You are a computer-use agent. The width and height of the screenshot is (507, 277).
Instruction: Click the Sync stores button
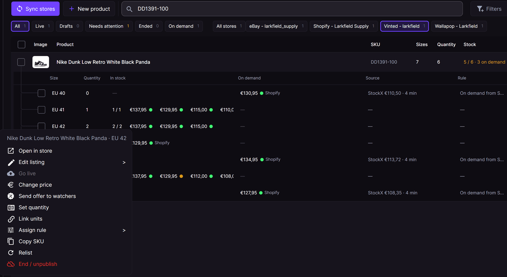tap(36, 9)
